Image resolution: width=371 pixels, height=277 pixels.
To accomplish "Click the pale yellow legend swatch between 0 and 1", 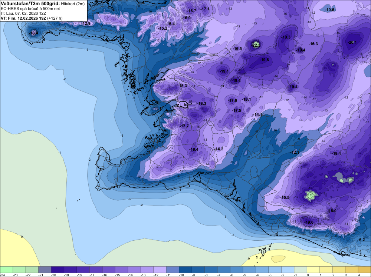I will (x=313, y=270).
